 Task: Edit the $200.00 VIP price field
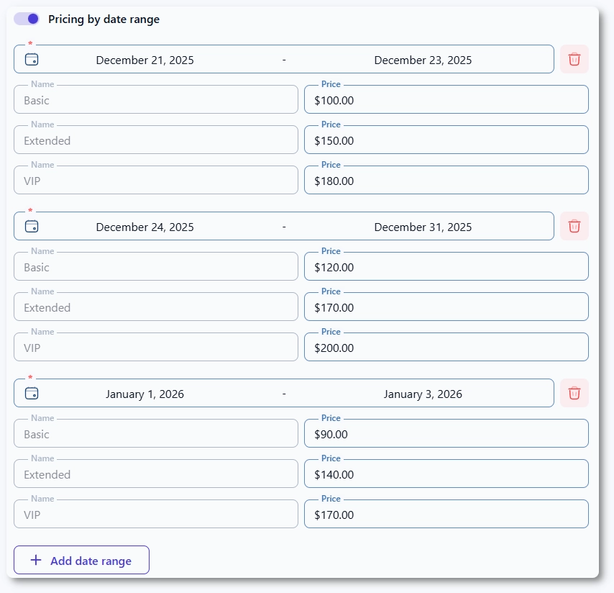(446, 348)
